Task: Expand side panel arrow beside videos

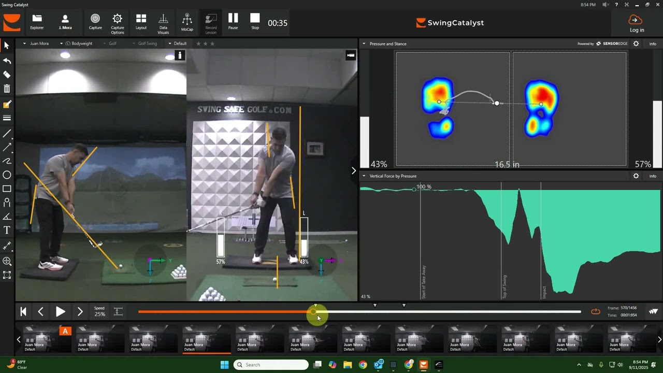Action: coord(354,170)
